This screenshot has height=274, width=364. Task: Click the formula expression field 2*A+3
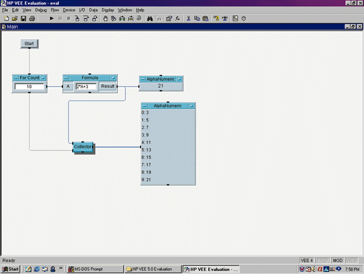click(86, 87)
